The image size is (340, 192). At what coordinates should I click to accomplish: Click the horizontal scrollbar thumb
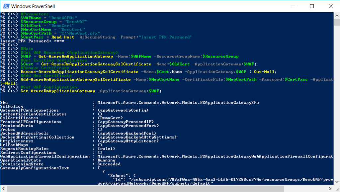point(146,189)
